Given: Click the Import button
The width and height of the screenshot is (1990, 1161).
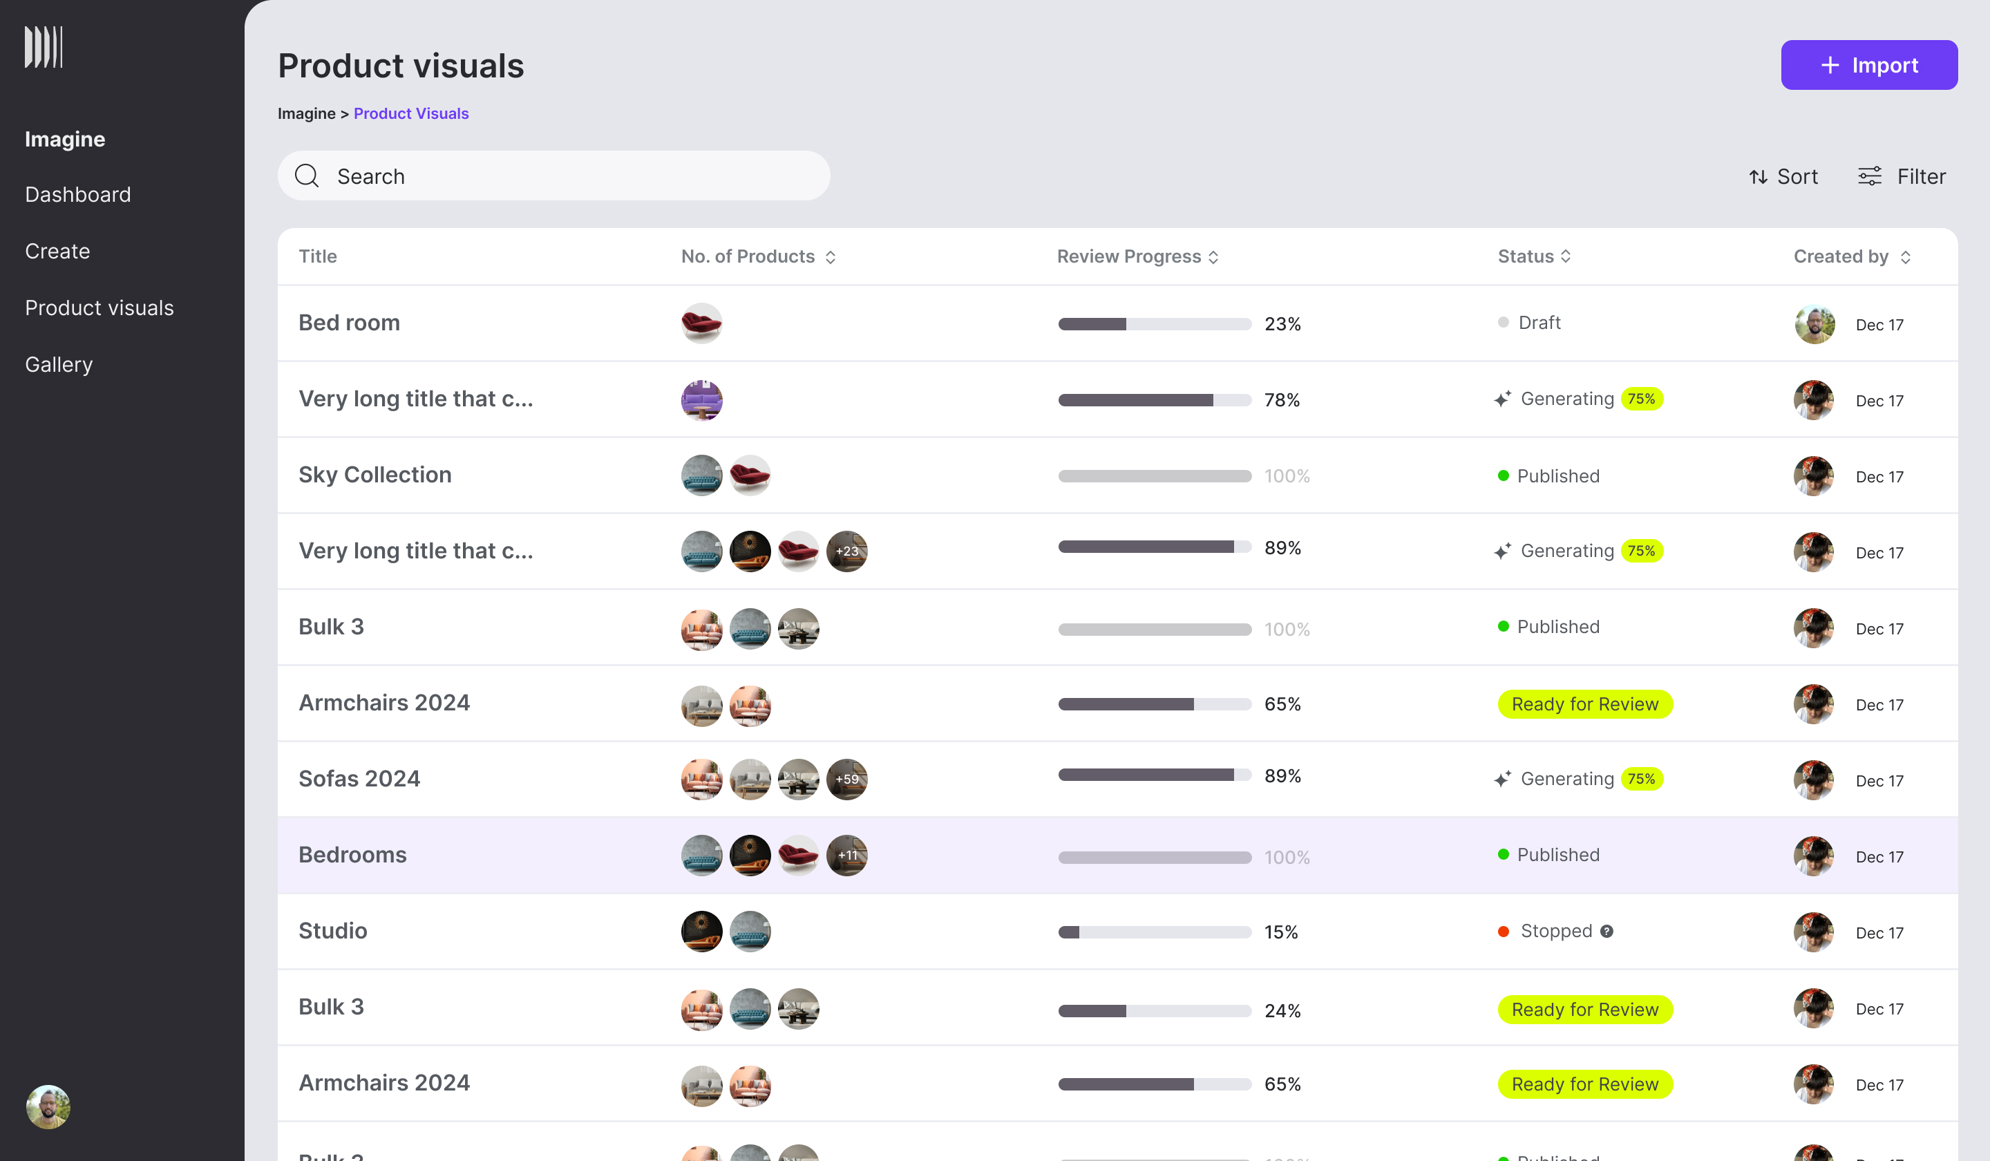Looking at the screenshot, I should click(x=1868, y=65).
